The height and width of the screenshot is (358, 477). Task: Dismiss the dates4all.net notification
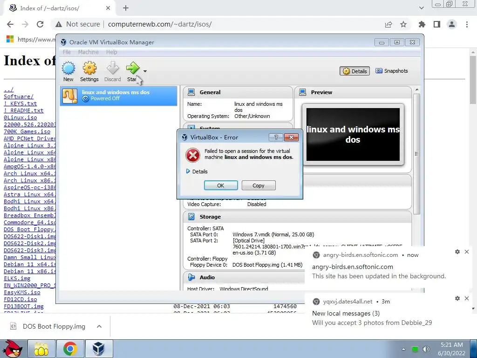pos(467,298)
